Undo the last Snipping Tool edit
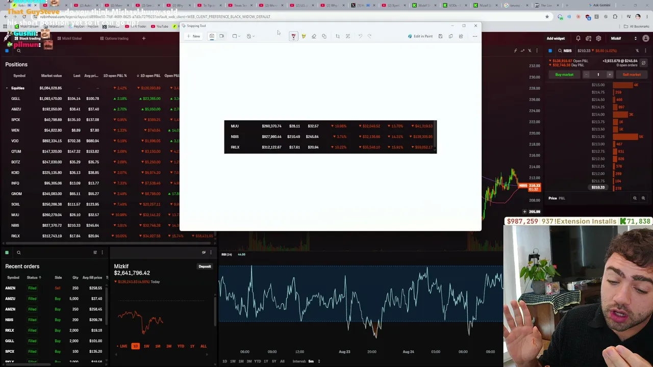Image resolution: width=653 pixels, height=367 pixels. [360, 36]
